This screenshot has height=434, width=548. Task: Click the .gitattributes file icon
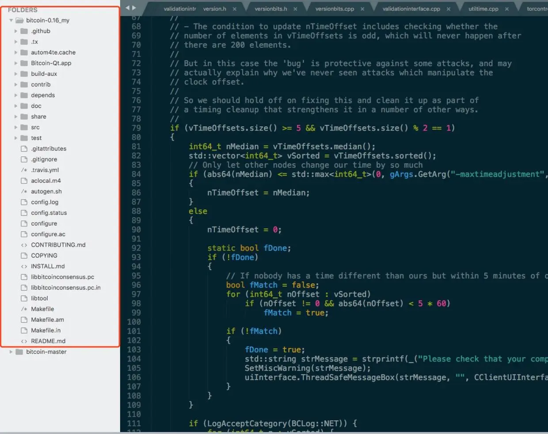pyautogui.click(x=24, y=149)
